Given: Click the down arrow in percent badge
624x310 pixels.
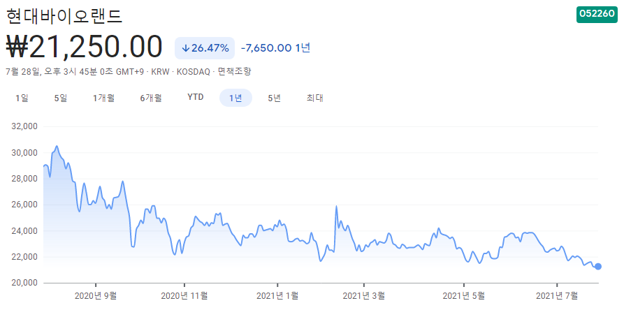Looking at the screenshot, I should click(185, 48).
